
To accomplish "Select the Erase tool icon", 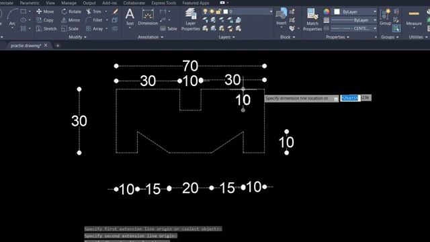I will tap(115, 11).
